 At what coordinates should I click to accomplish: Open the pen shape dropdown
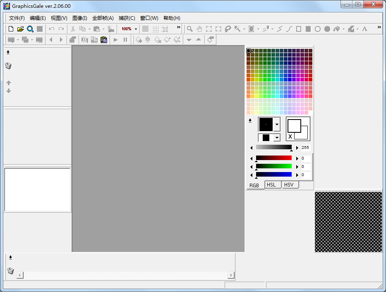[277, 124]
